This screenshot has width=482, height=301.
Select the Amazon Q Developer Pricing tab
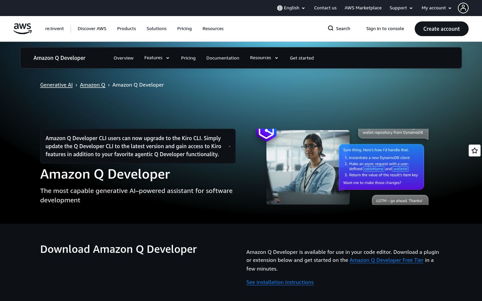[188, 58]
